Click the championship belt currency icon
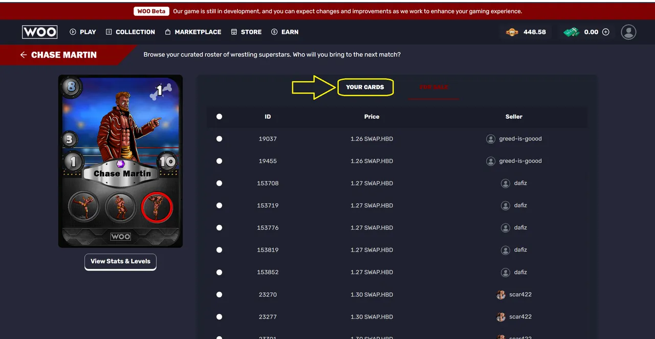This screenshot has height=339, width=655. [x=512, y=32]
